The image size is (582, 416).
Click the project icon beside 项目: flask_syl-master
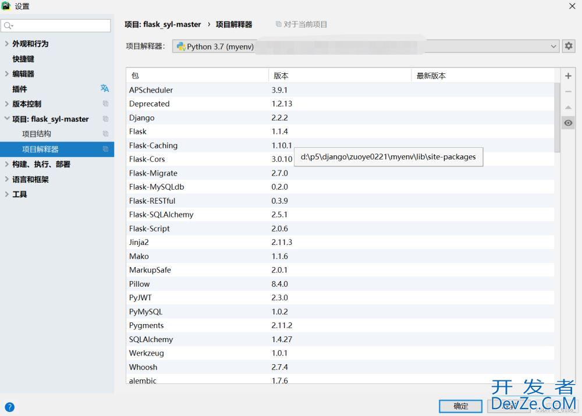tap(105, 119)
